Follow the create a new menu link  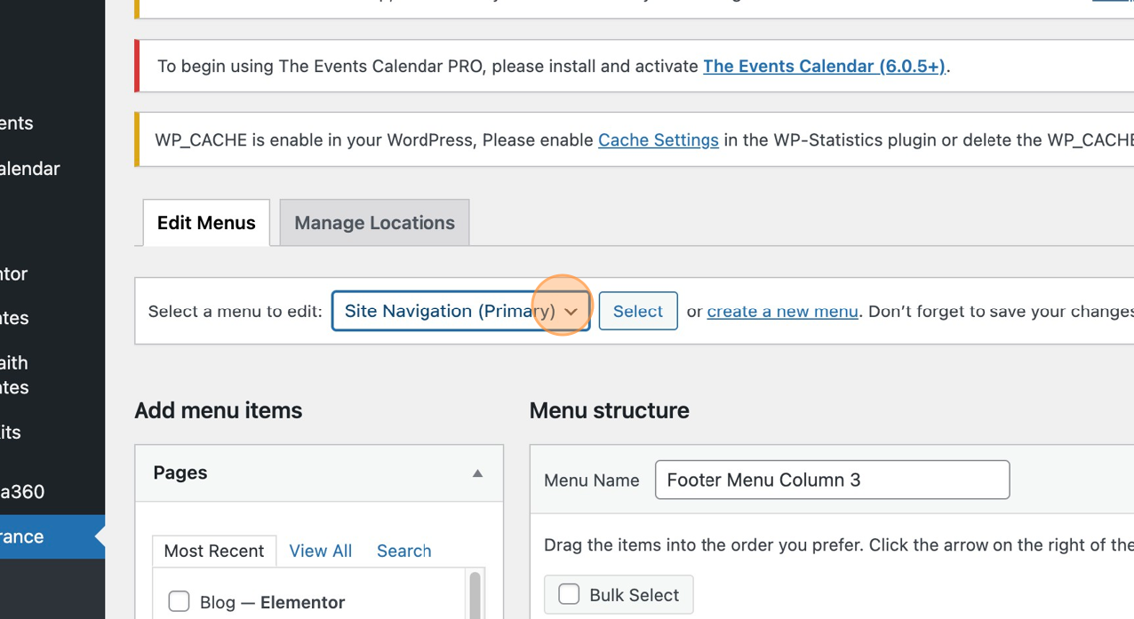point(783,312)
